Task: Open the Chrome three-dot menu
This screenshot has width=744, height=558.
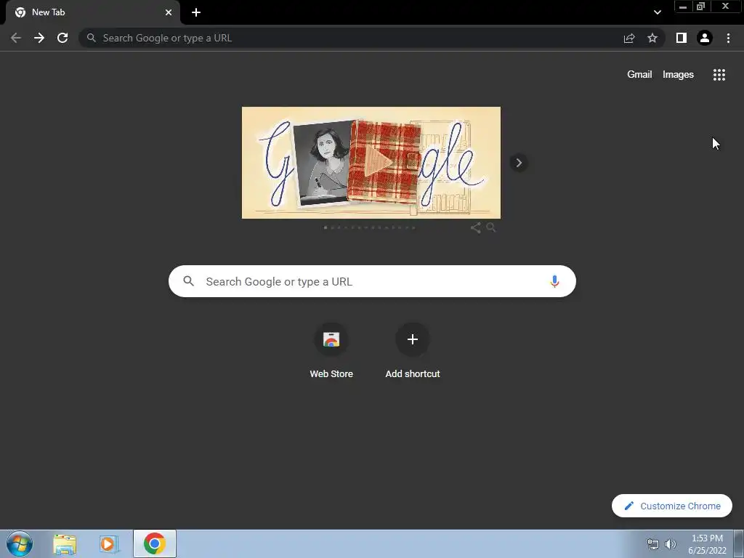Action: 728,38
